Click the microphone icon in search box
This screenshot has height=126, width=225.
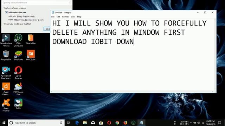coord(61,123)
